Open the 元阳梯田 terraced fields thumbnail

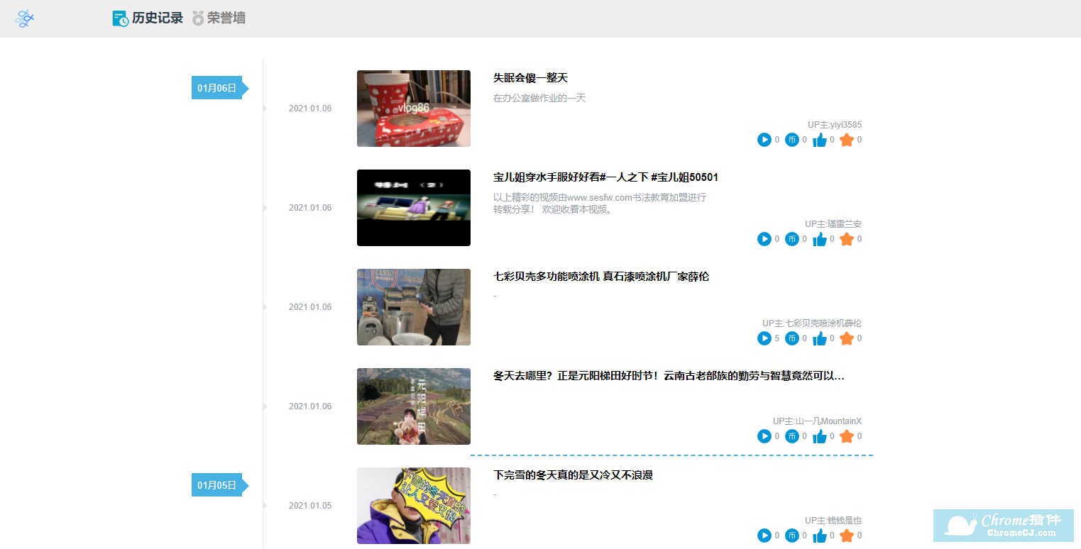pos(413,406)
